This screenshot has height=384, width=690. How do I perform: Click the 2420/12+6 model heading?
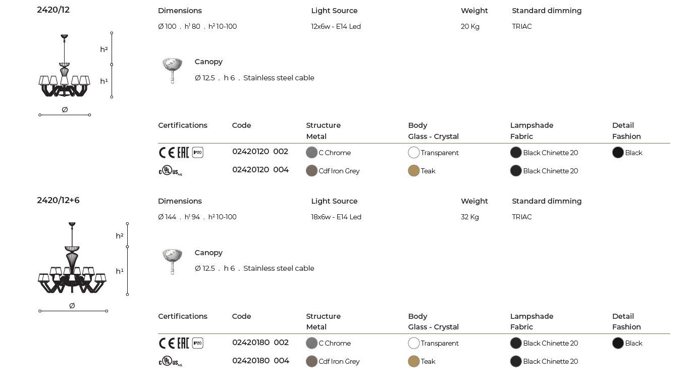tap(58, 200)
